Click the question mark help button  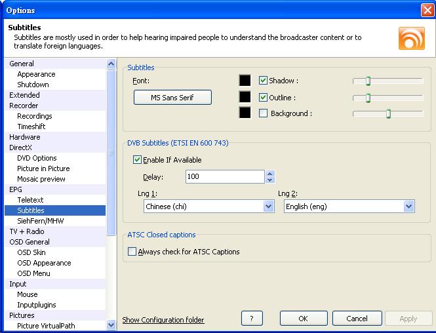(252, 319)
